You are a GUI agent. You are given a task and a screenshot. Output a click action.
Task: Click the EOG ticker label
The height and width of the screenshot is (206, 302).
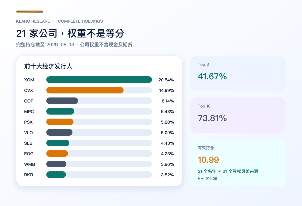(29, 154)
